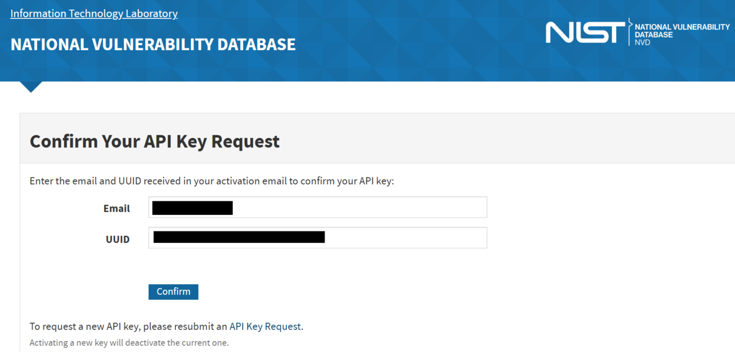Click the Confirm Your API Key Request heading
The height and width of the screenshot is (352, 735).
(155, 141)
